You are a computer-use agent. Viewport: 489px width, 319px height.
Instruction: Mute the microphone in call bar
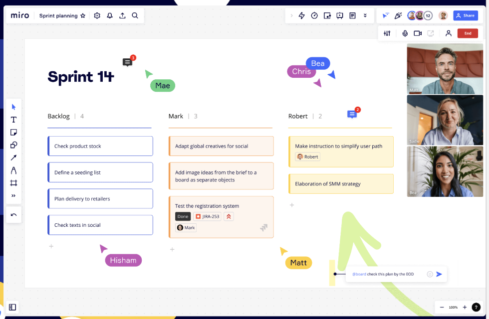[x=405, y=33]
